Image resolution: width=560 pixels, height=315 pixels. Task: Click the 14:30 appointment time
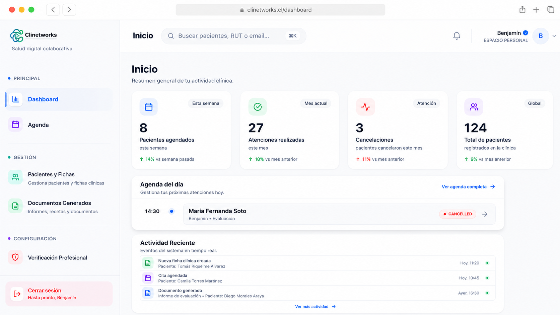pyautogui.click(x=152, y=211)
